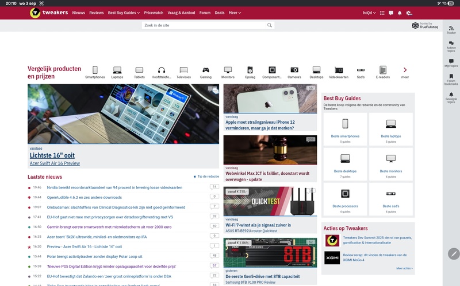The image size is (460, 286).
Task: Open the Beste desktops guide tile
Action: tap(345, 164)
